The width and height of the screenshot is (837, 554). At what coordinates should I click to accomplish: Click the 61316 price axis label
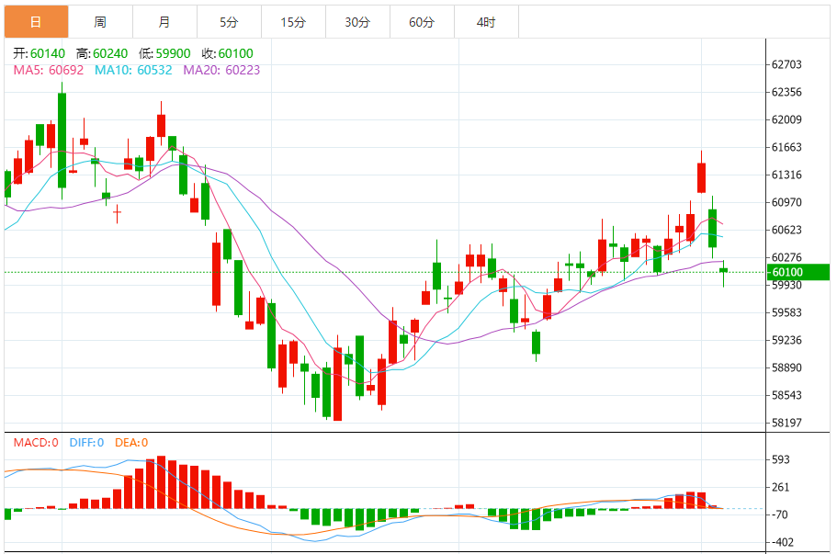click(x=786, y=175)
